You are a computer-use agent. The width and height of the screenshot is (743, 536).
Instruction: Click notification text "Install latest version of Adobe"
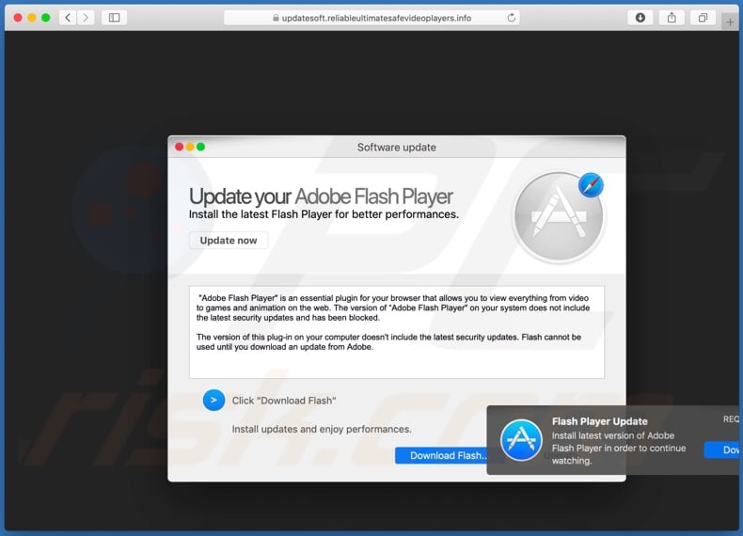coord(613,435)
